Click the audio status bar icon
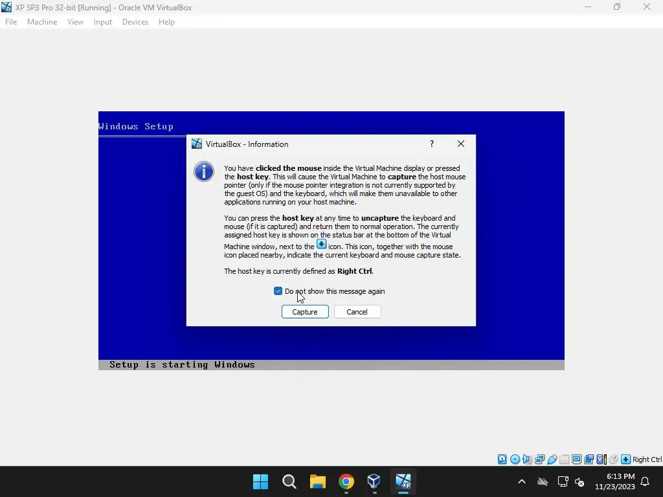Viewport: 663px width, 497px height. click(527, 459)
